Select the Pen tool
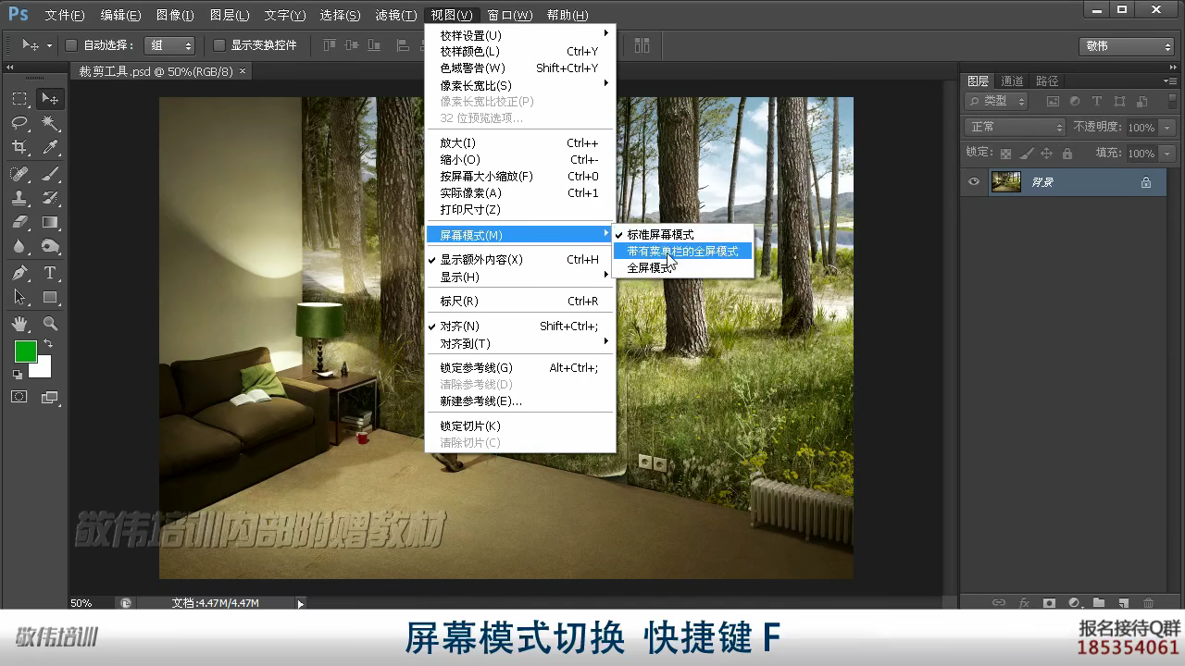Image resolution: width=1185 pixels, height=666 pixels. point(19,273)
